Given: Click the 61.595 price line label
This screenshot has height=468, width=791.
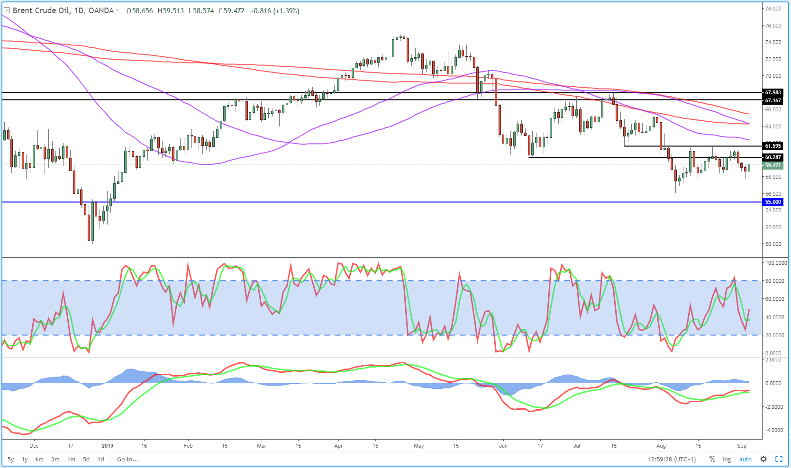Looking at the screenshot, I should click(773, 146).
